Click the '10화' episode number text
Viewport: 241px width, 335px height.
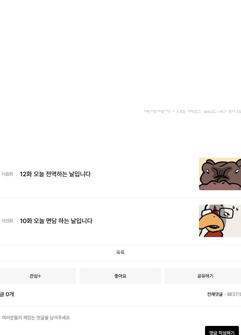pos(26,221)
